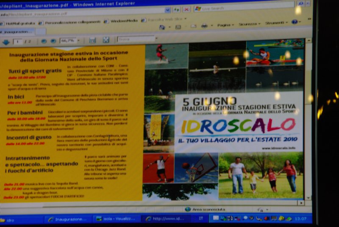Click the basketball hoop photo
339x227 pixels.
click(x=196, y=168)
